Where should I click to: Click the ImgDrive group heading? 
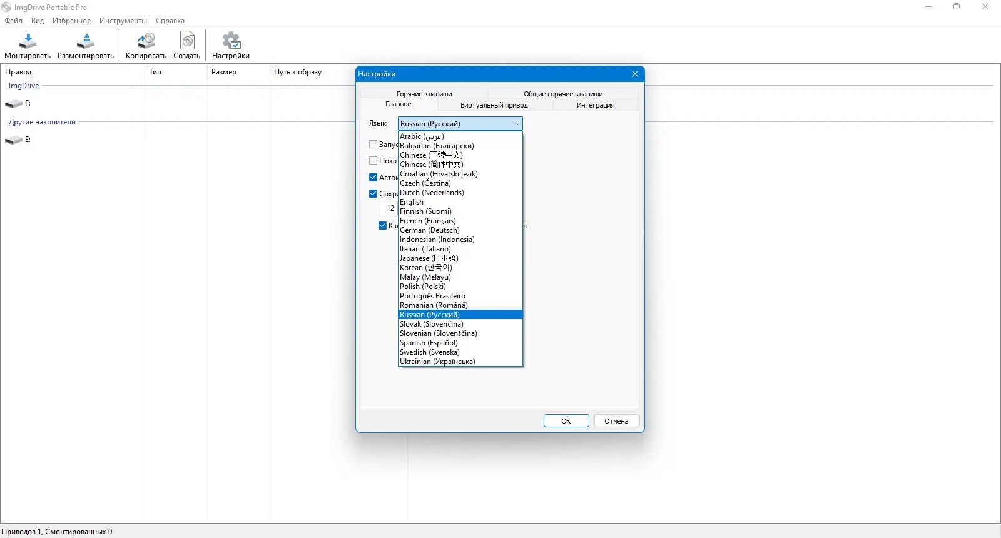[x=24, y=86]
